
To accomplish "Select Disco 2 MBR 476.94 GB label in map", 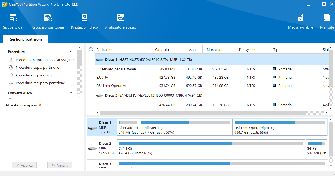I will (107, 148).
